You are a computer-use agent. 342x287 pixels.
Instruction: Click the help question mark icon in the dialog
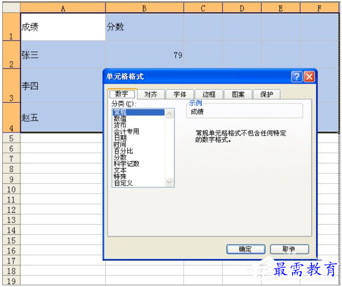point(296,76)
